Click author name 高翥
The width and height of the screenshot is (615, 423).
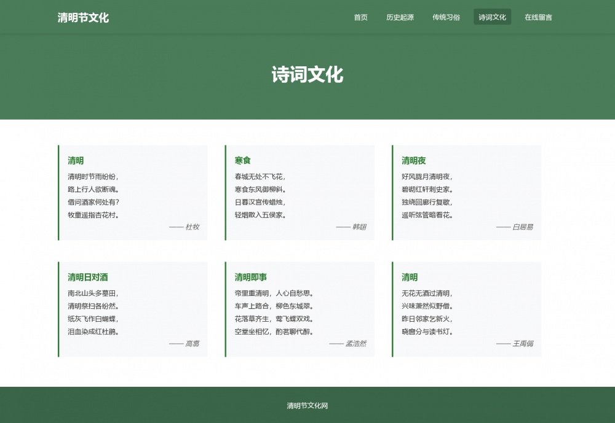192,344
